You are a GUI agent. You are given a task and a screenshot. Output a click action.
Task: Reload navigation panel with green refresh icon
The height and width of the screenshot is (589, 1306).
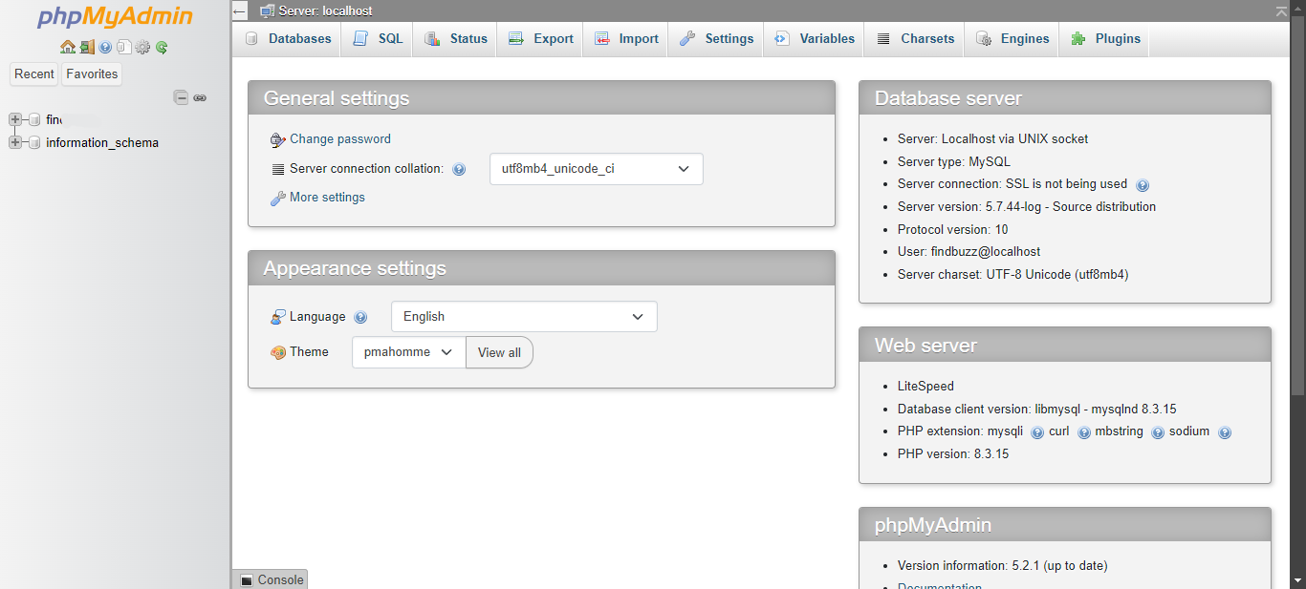pos(162,47)
